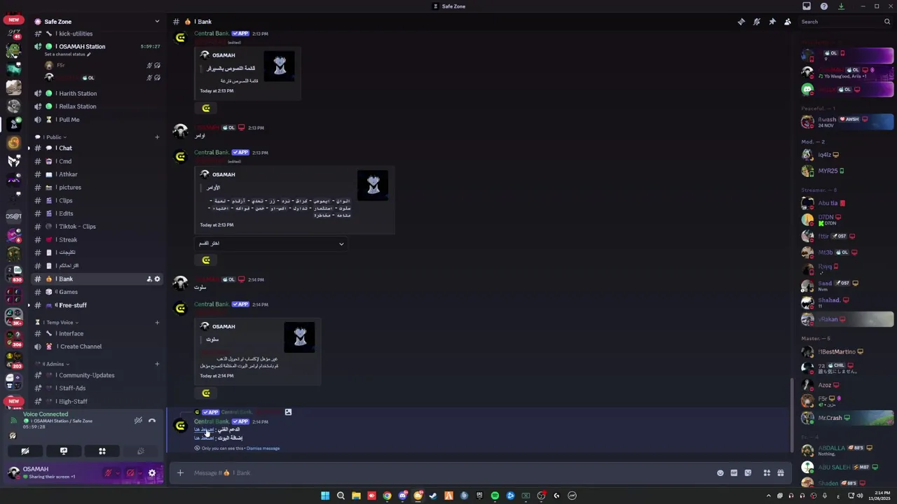Open Spotify from the Windows taskbar
The width and height of the screenshot is (897, 504).
point(495,496)
